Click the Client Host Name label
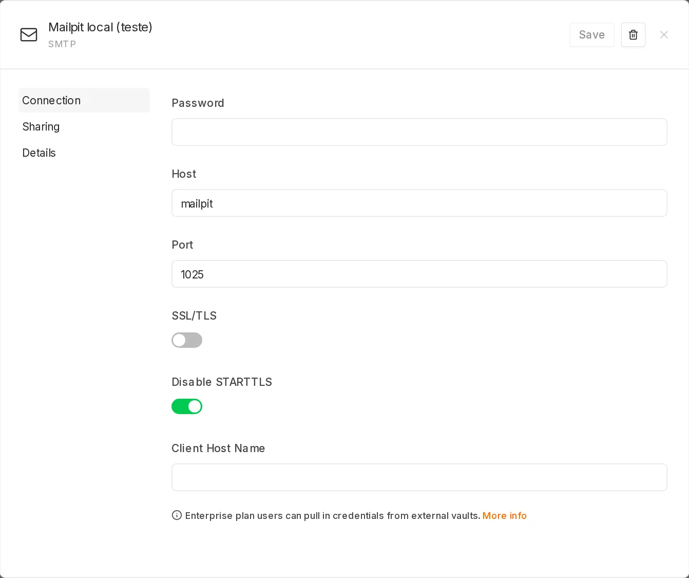The height and width of the screenshot is (578, 689). (x=218, y=448)
